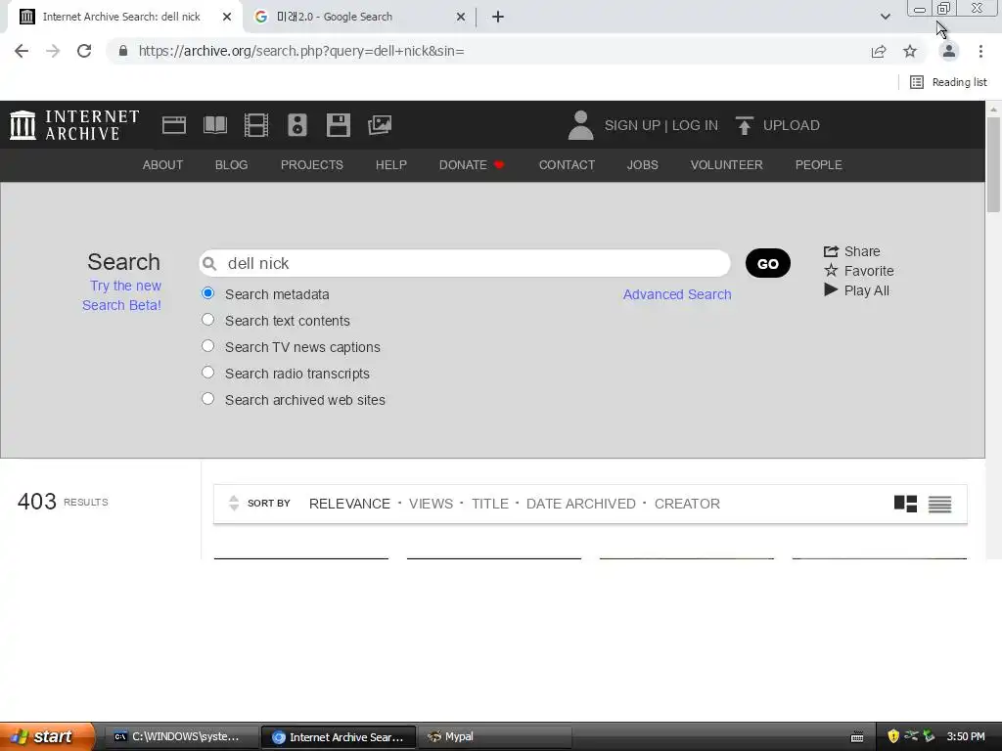Open the BLOG menu item
The image size is (1002, 751).
[x=231, y=164]
